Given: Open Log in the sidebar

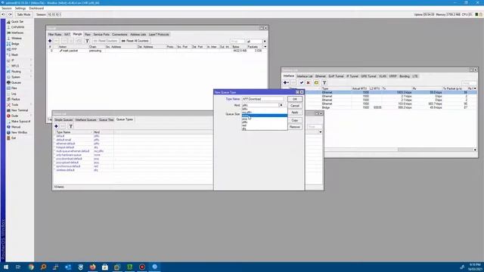Looking at the screenshot, I should 14,94.
